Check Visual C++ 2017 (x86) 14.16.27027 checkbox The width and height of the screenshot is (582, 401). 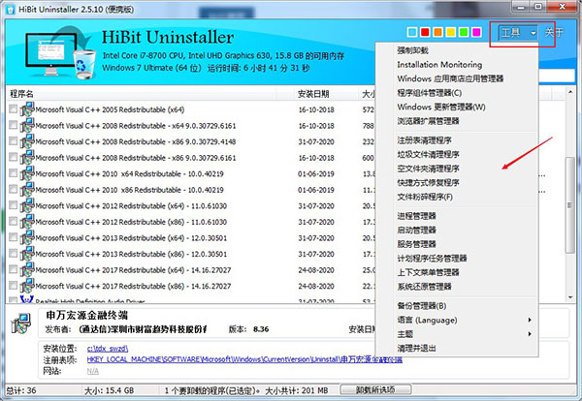[13, 285]
